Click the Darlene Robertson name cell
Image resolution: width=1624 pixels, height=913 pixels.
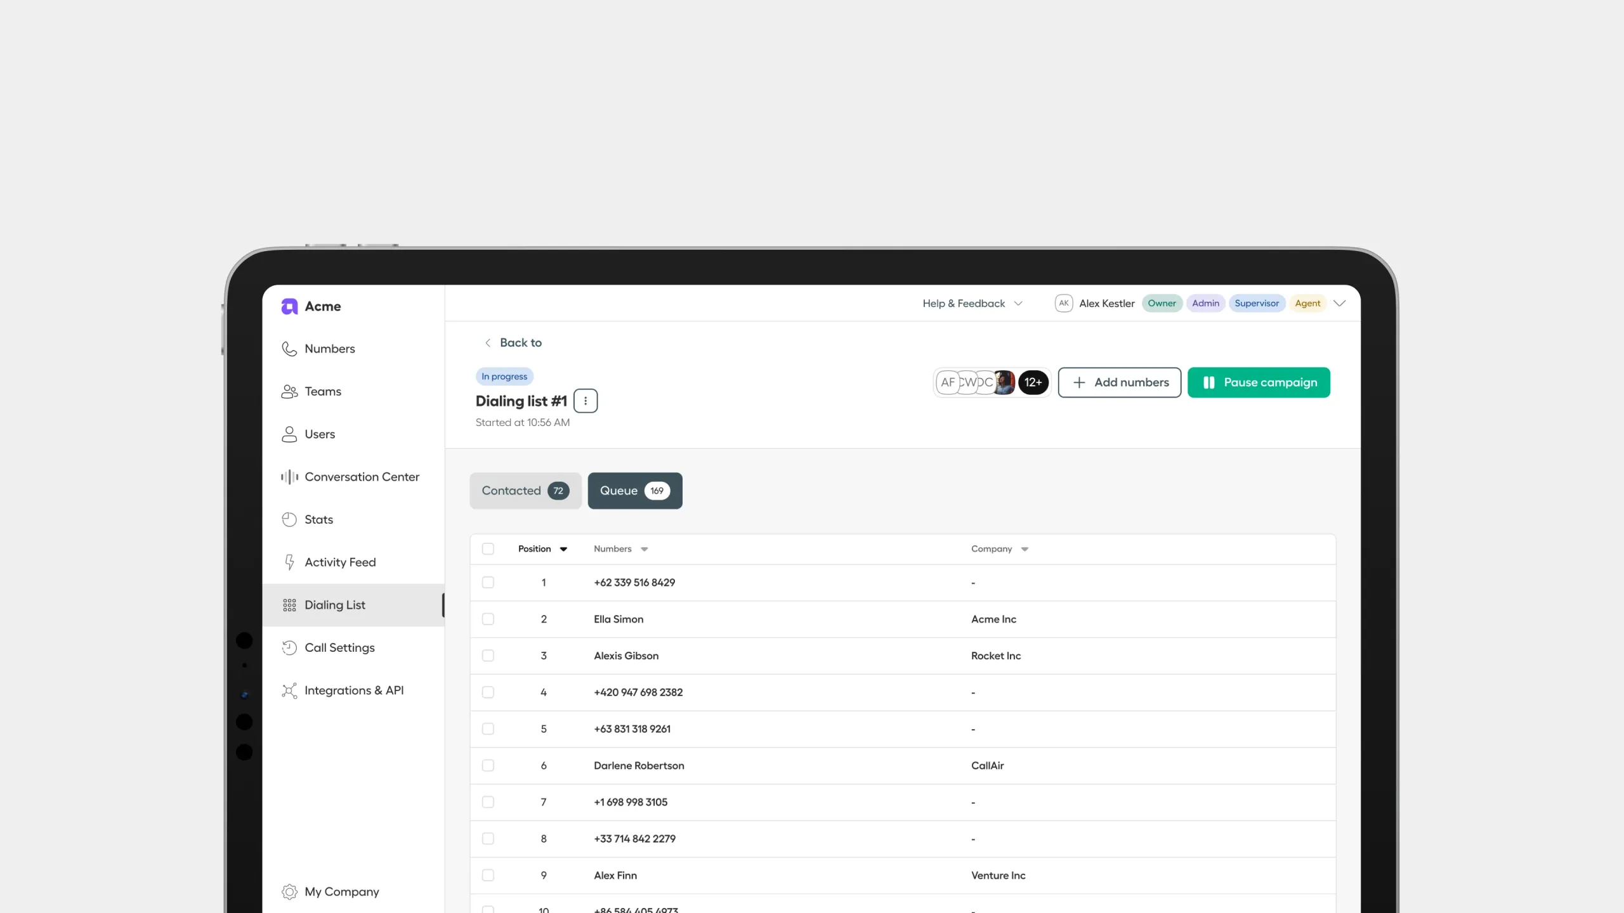[639, 766]
